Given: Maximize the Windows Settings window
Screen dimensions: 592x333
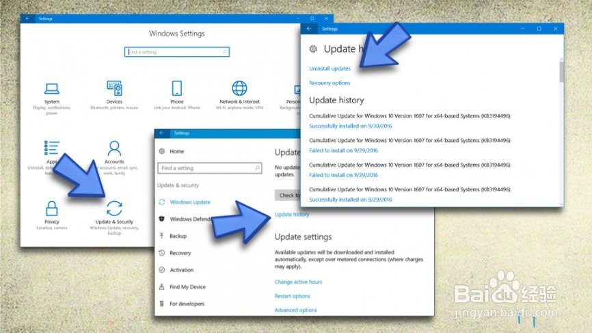Looking at the screenshot, I should point(312,18).
